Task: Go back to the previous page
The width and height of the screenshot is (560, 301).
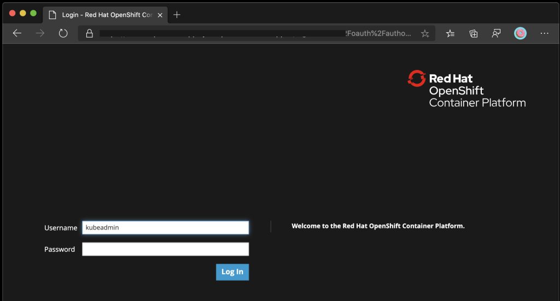Action: coord(17,33)
